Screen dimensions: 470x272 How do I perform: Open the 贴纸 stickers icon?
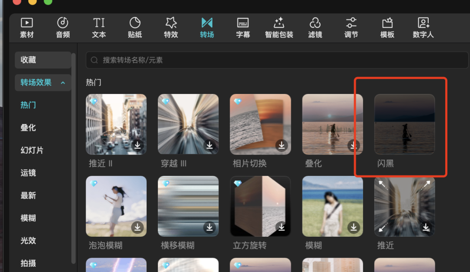[135, 23]
